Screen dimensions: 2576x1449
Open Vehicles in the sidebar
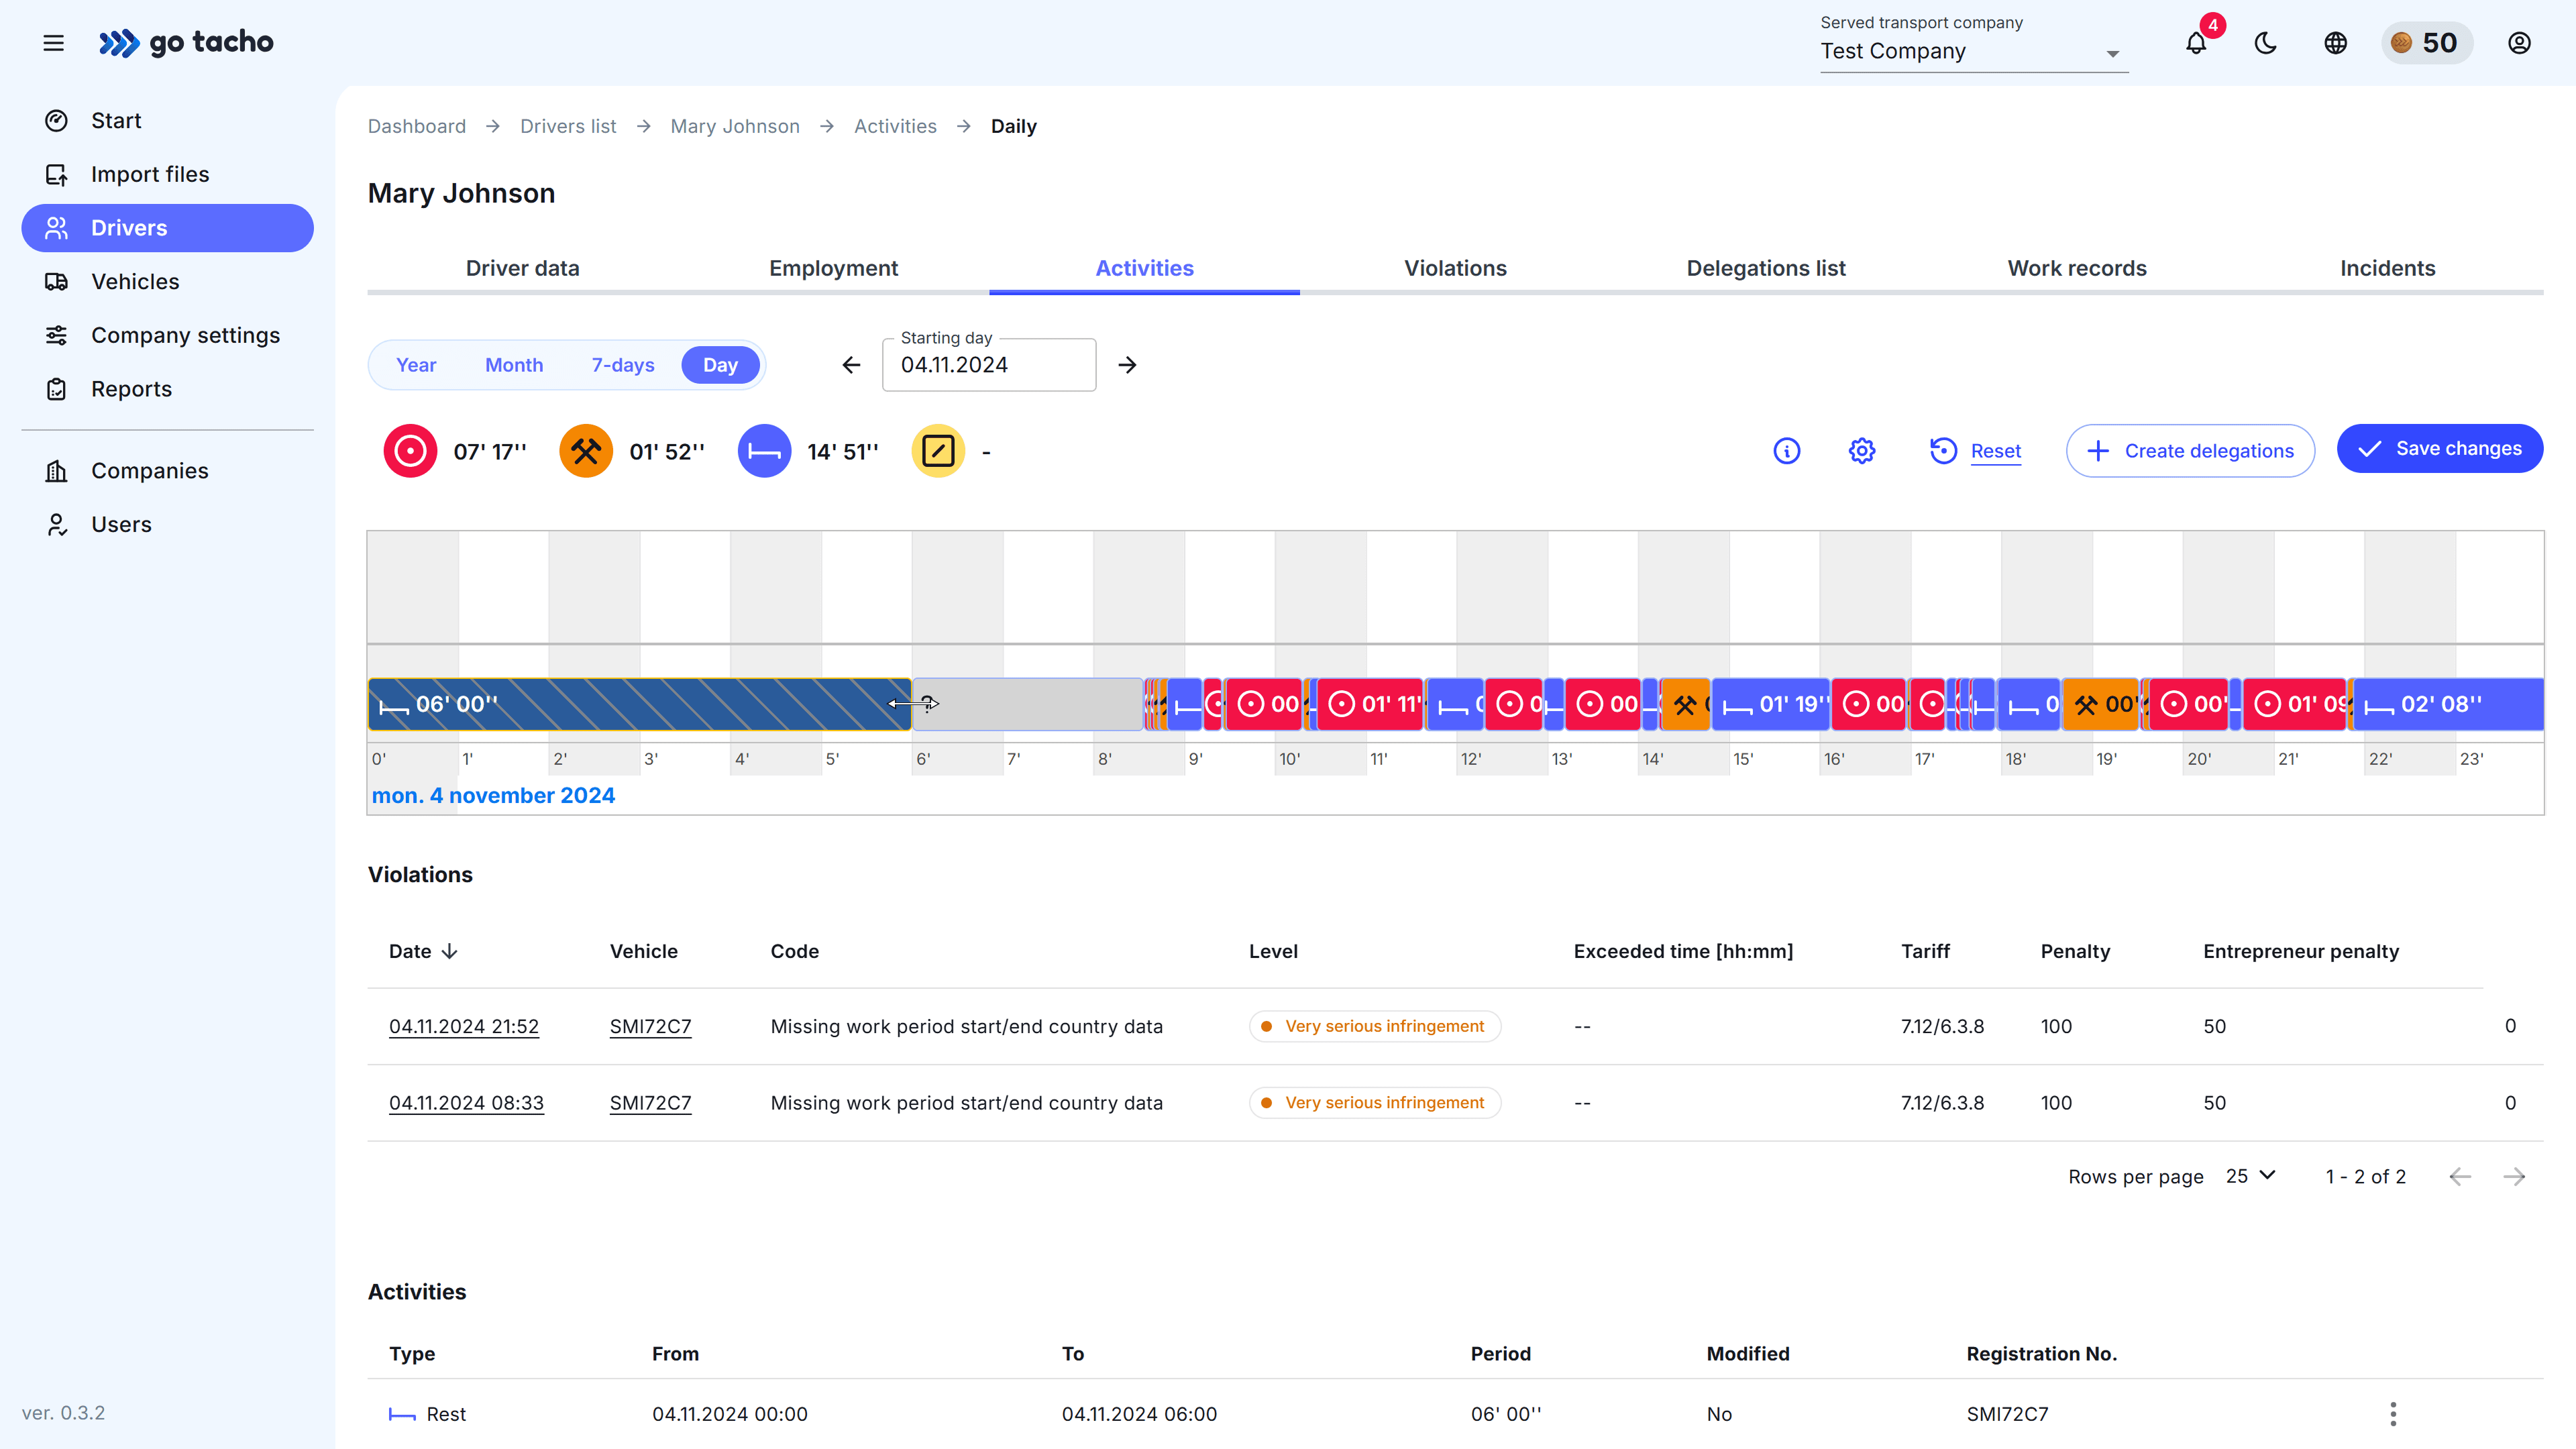(x=135, y=282)
